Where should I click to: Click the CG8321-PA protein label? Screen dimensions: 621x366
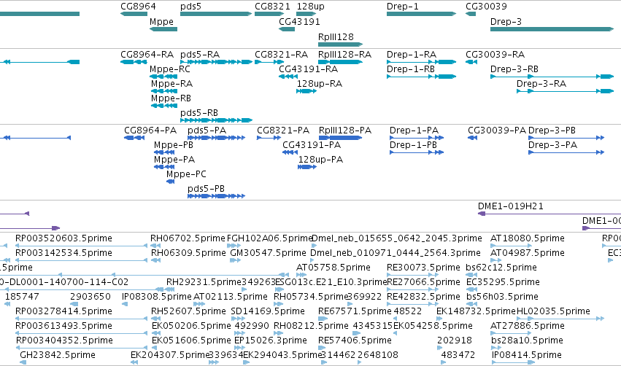pyautogui.click(x=283, y=131)
